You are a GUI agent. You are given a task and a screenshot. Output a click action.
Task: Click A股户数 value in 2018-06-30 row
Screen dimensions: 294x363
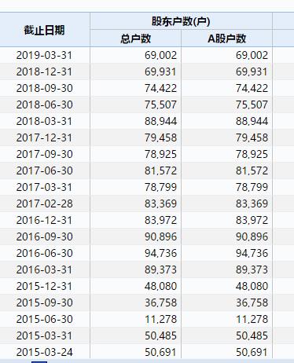point(252,104)
